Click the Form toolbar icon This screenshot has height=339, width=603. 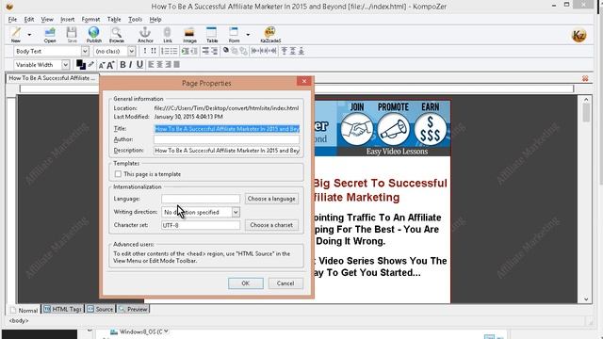pyautogui.click(x=234, y=35)
